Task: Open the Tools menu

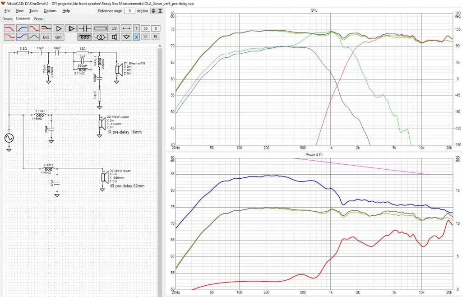Action: click(33, 11)
